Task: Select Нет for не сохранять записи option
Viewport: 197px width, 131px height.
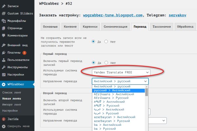Action: click(106, 42)
